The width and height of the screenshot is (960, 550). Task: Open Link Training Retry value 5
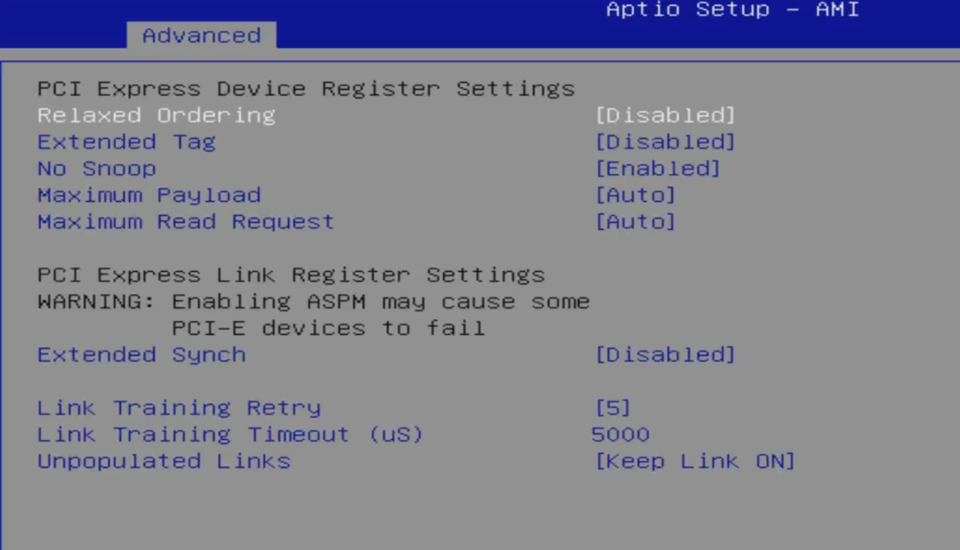click(x=612, y=408)
